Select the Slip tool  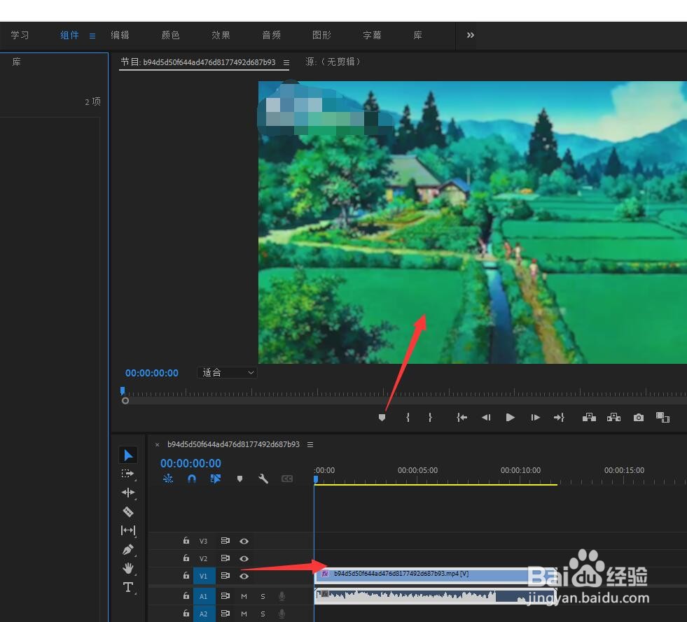point(128,530)
